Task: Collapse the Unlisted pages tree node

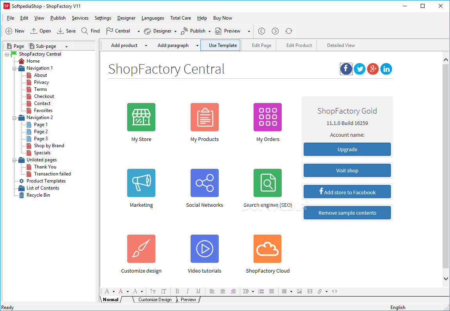Action: (14, 160)
